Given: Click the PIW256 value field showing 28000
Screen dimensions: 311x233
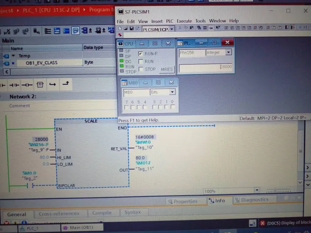Looking at the screenshot, I should click(x=206, y=67).
